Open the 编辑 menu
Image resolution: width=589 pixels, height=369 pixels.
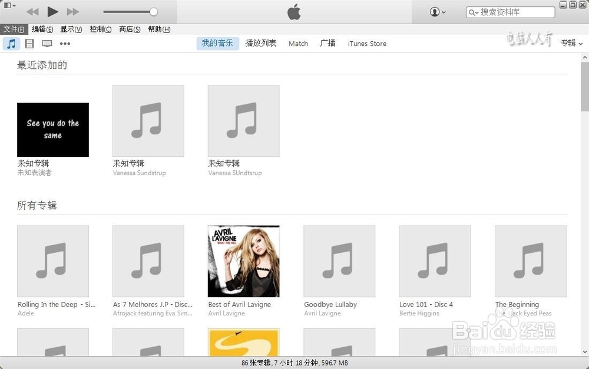[x=42, y=29]
